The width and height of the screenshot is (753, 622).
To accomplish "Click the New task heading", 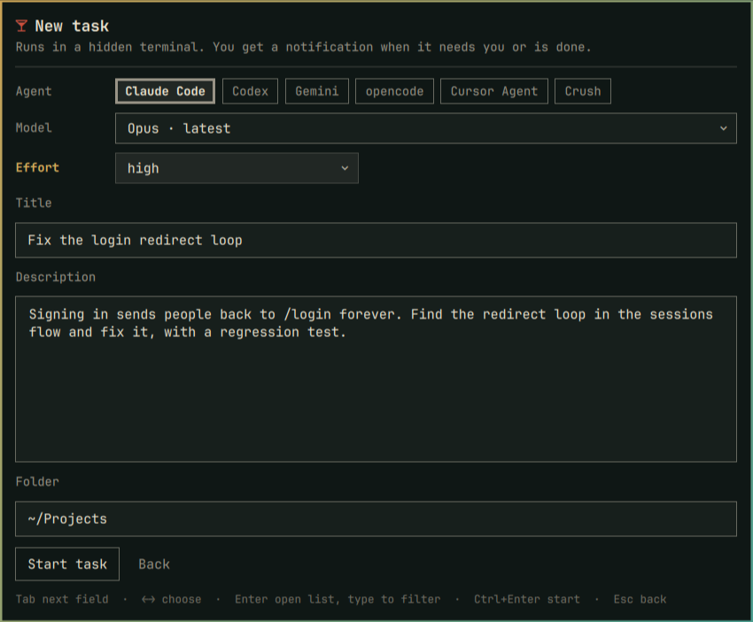I will [72, 26].
